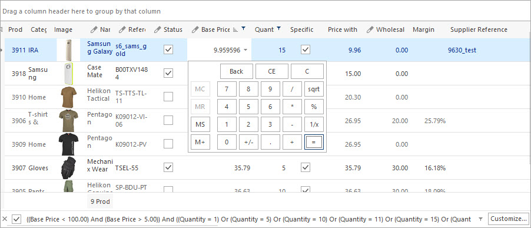Click the minus calculator key
The width and height of the screenshot is (531, 228).
click(x=292, y=124)
